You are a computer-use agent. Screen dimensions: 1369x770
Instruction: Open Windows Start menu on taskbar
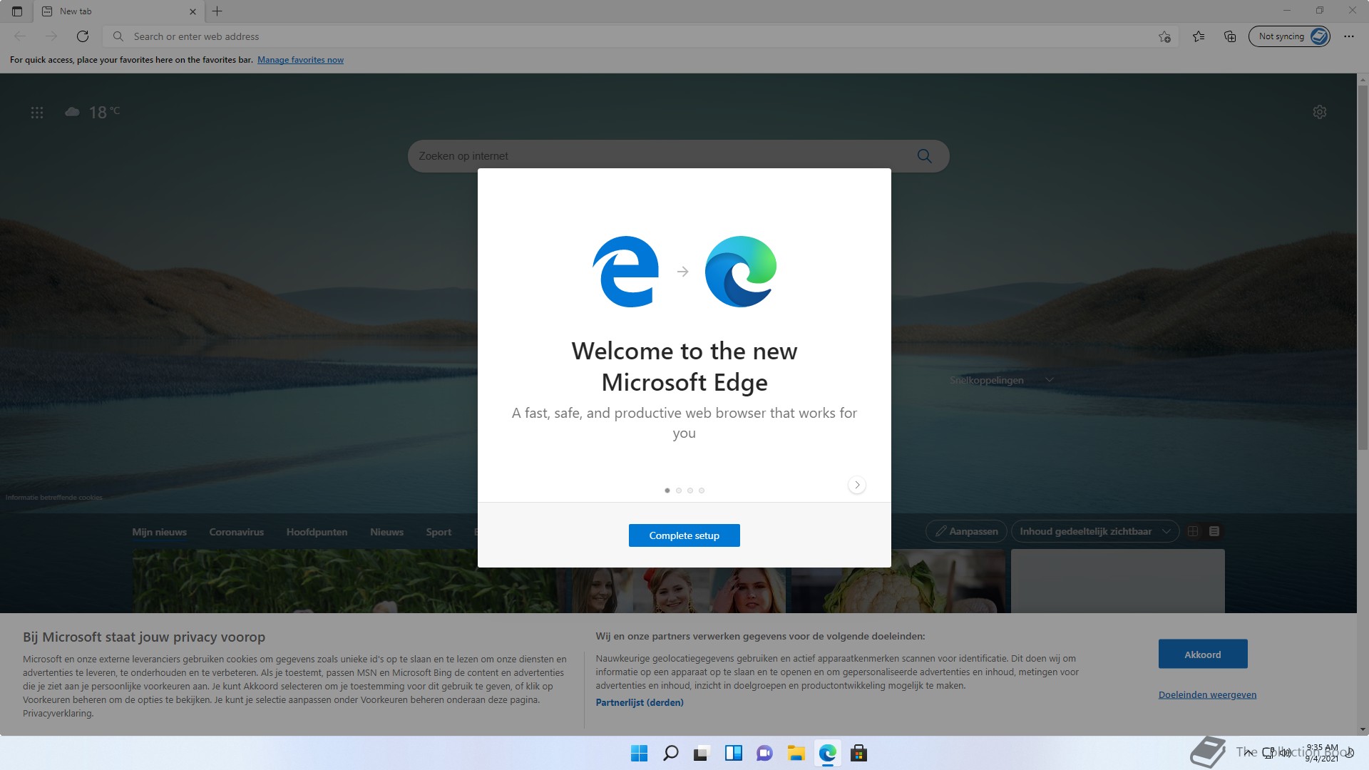click(640, 753)
